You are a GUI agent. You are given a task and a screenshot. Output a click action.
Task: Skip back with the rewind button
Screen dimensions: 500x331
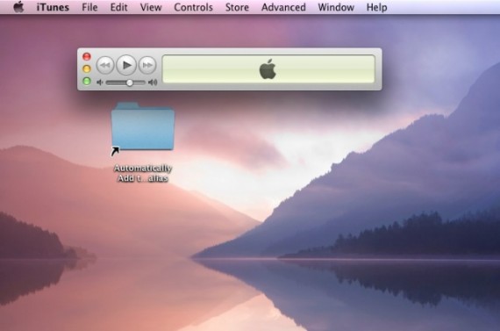105,66
